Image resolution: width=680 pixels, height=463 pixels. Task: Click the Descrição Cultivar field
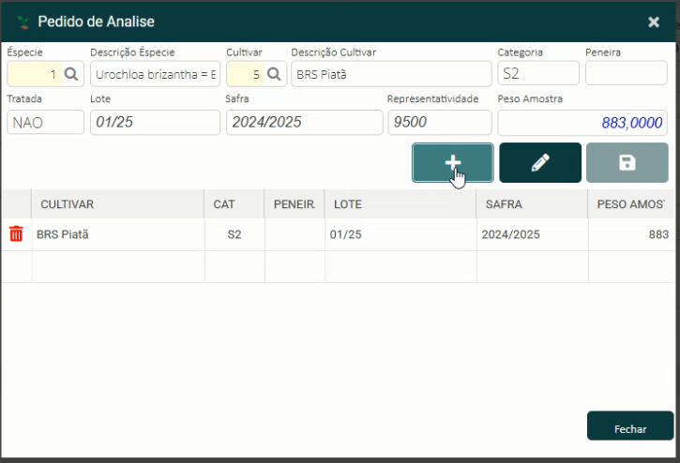click(390, 74)
